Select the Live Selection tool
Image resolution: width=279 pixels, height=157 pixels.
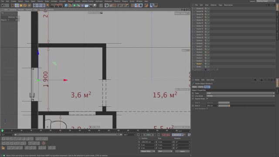[x=13, y=6]
